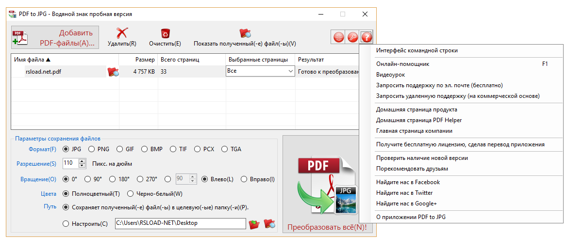Click the resolution spinner arrows
The height and width of the screenshot is (251, 583).
pyautogui.click(x=82, y=163)
